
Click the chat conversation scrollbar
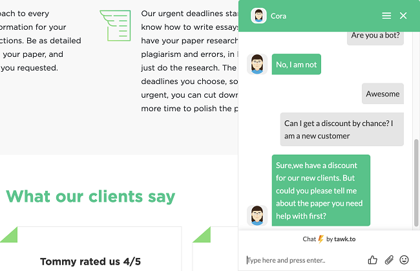(x=415, y=183)
